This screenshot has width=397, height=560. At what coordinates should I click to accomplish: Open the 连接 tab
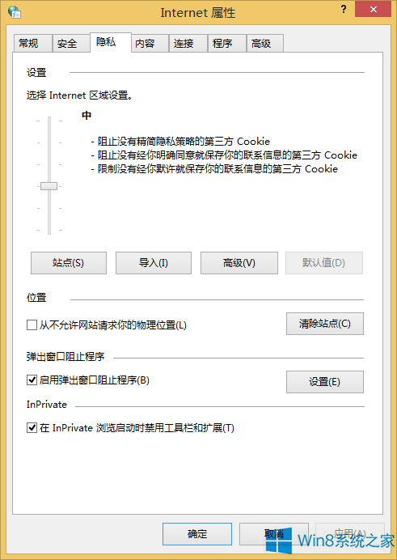pyautogui.click(x=188, y=44)
